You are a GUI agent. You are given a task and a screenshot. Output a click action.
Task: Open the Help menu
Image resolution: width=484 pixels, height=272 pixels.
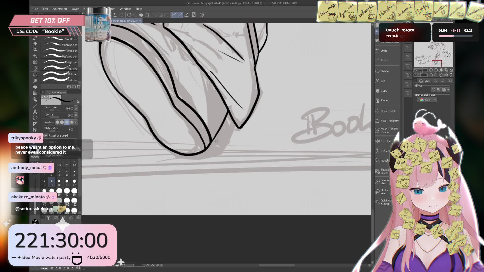139,9
